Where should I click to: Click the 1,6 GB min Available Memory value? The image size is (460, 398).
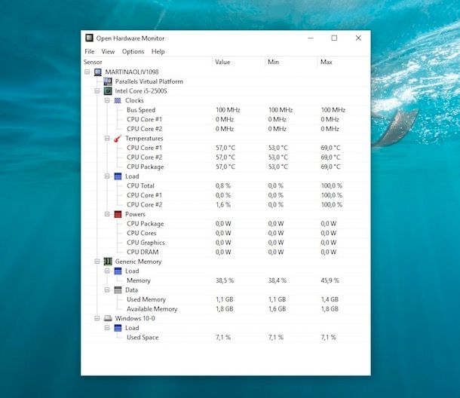coord(277,309)
